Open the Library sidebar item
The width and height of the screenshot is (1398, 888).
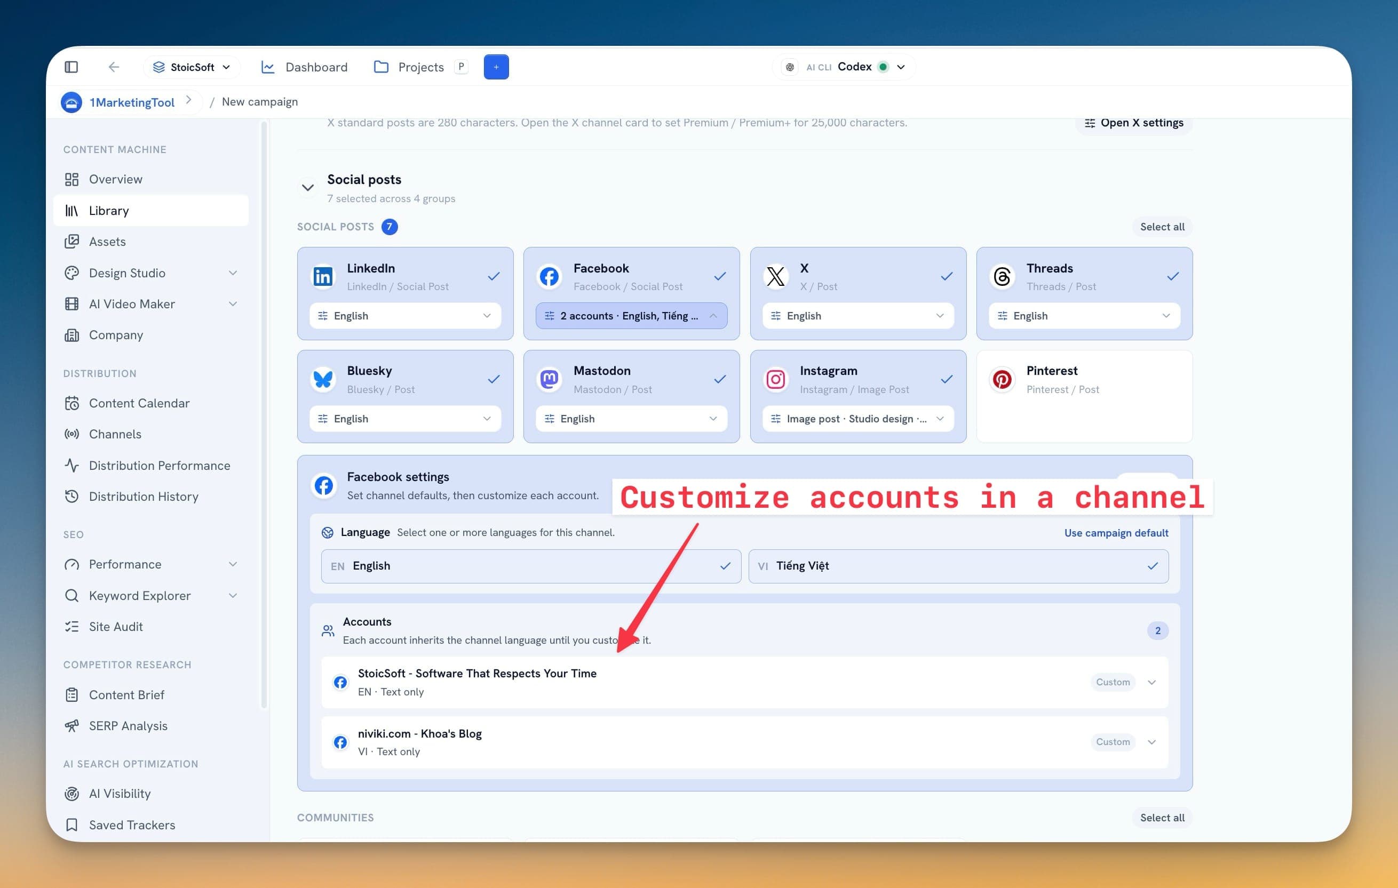coord(151,210)
